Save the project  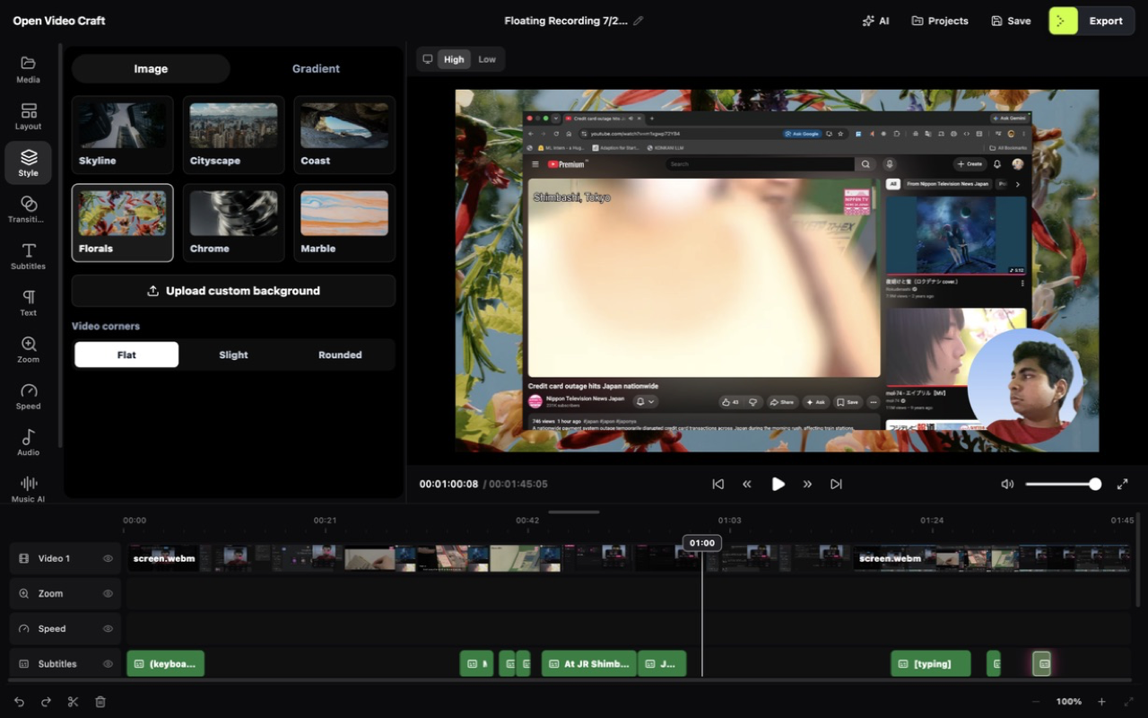coord(1011,21)
